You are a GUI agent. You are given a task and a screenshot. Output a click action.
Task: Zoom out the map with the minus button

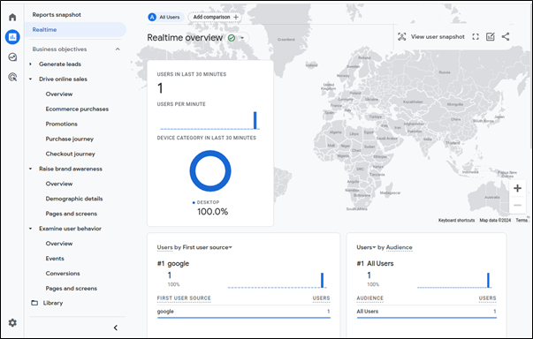pos(517,205)
